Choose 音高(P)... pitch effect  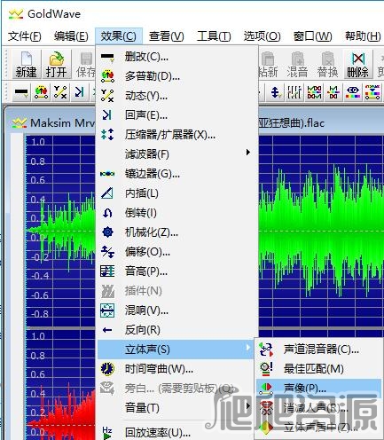tap(177, 271)
